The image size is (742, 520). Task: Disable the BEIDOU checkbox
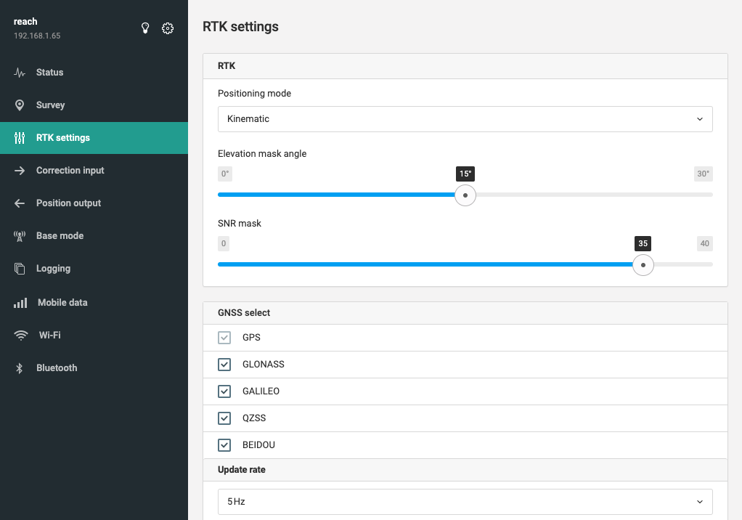click(x=224, y=444)
